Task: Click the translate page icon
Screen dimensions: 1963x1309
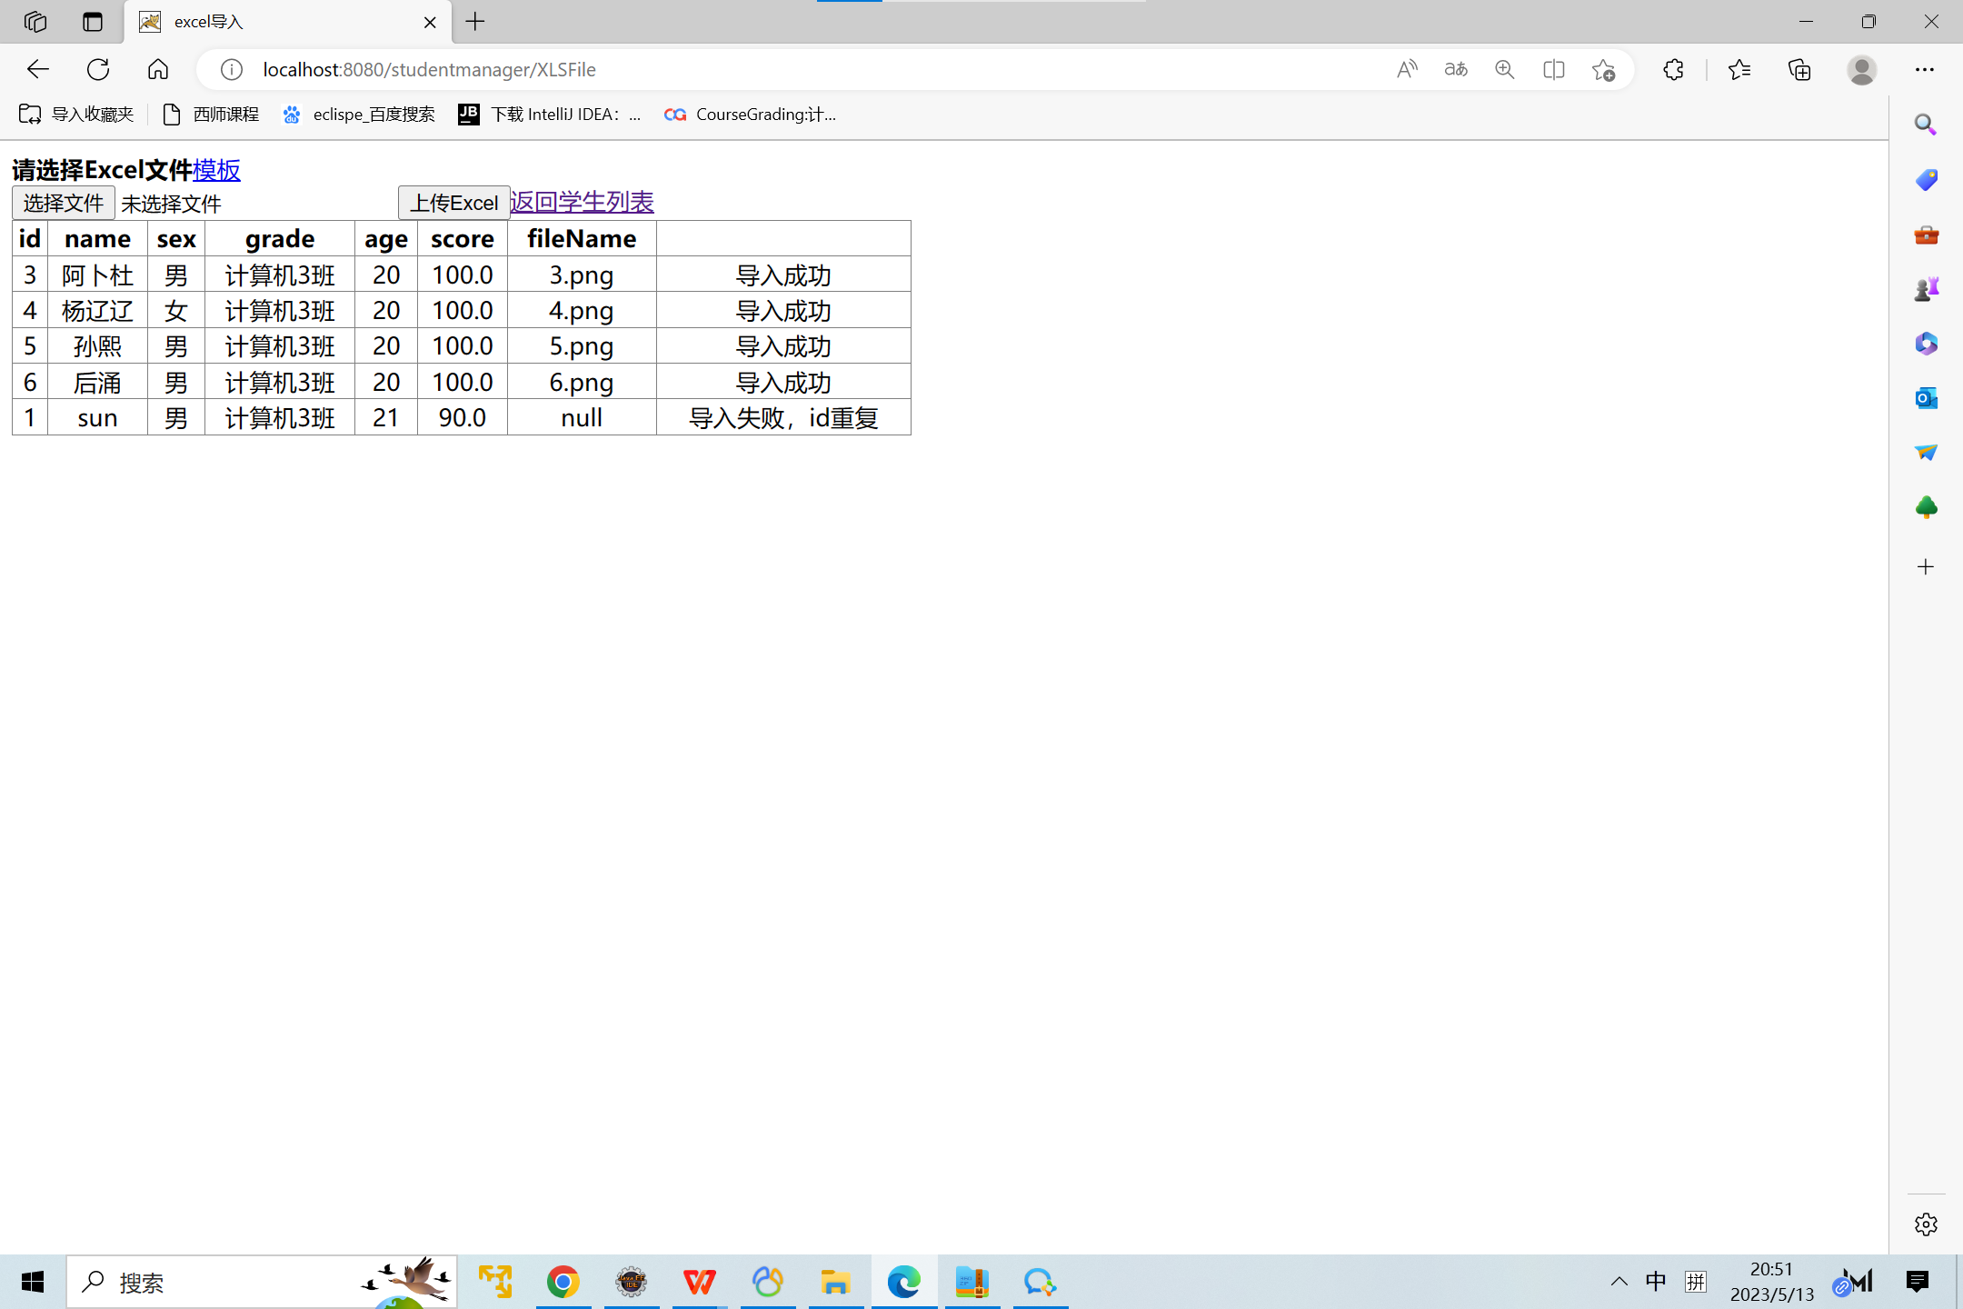Action: [x=1456, y=69]
